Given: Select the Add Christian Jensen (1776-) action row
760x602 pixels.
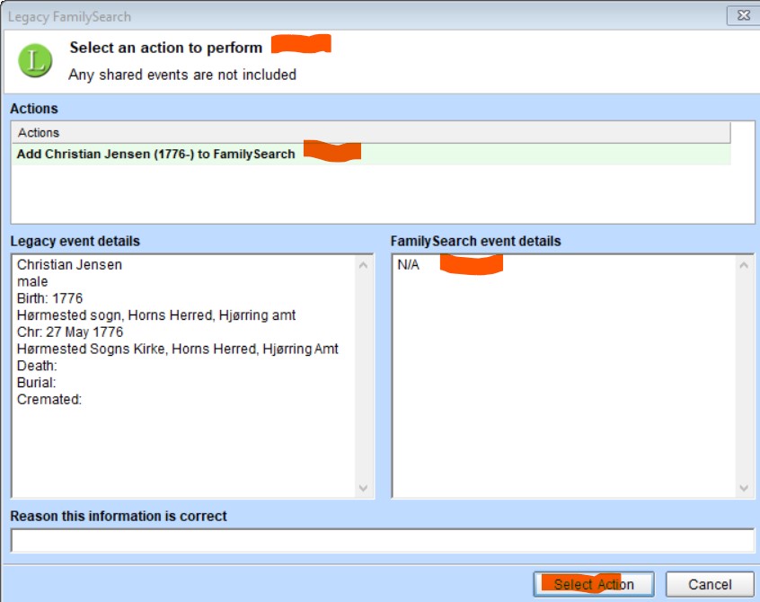Looking at the screenshot, I should pyautogui.click(x=371, y=155).
